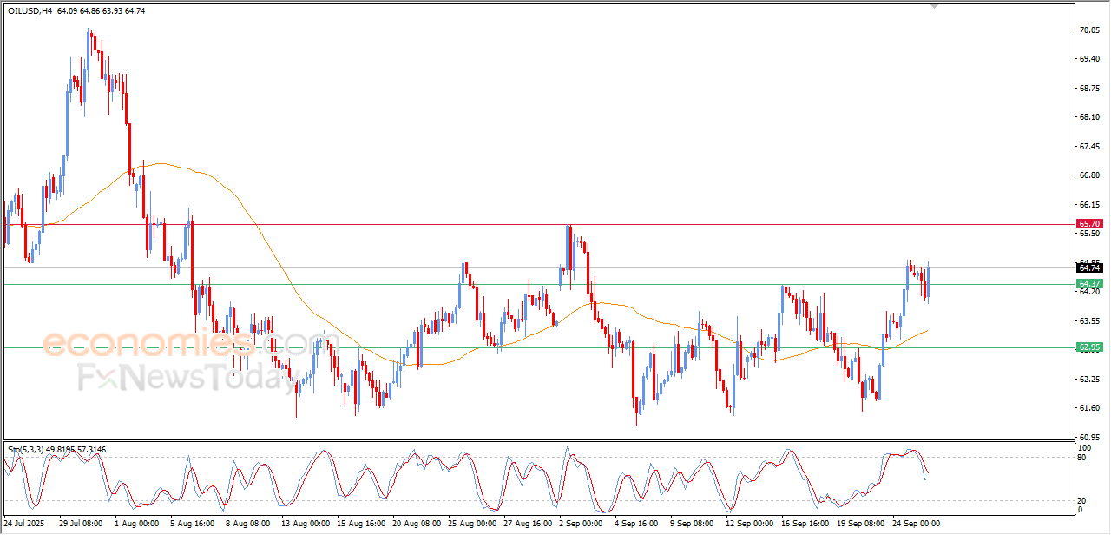1111x535 pixels.
Task: Click the 66.15 price axis value
Action: (x=1091, y=204)
